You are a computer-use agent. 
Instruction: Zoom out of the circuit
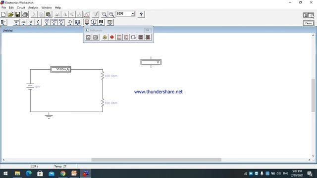pyautogui.click(x=104, y=14)
